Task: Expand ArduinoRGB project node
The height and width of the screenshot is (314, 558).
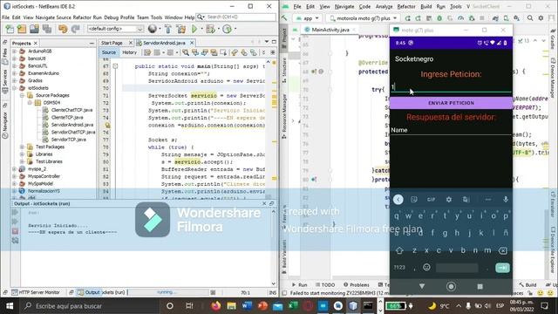Action: (15, 51)
